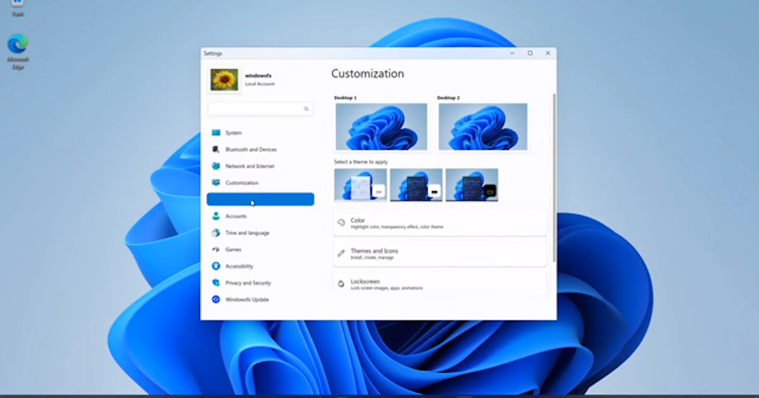Apply the light theme thumbnail
Screen dimensions: 759x398
coord(360,185)
